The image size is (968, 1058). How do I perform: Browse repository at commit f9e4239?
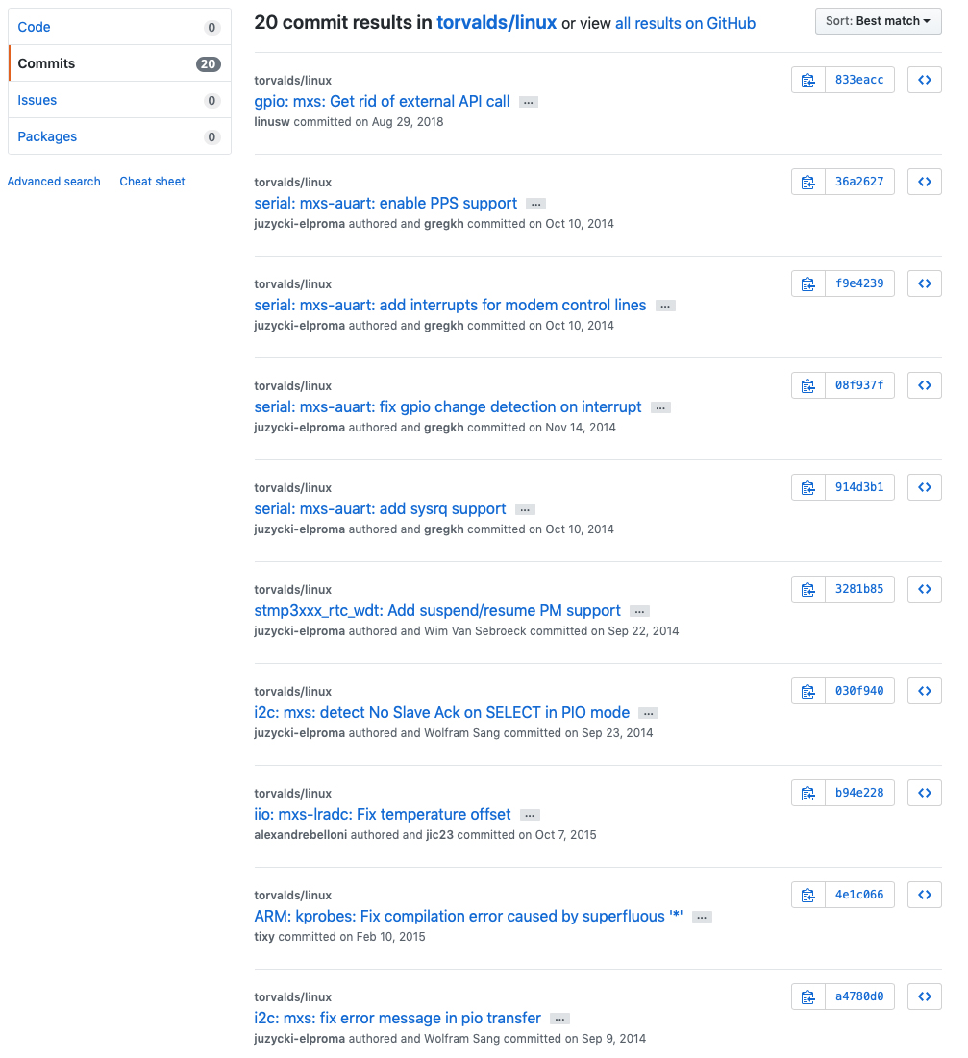[x=924, y=283]
